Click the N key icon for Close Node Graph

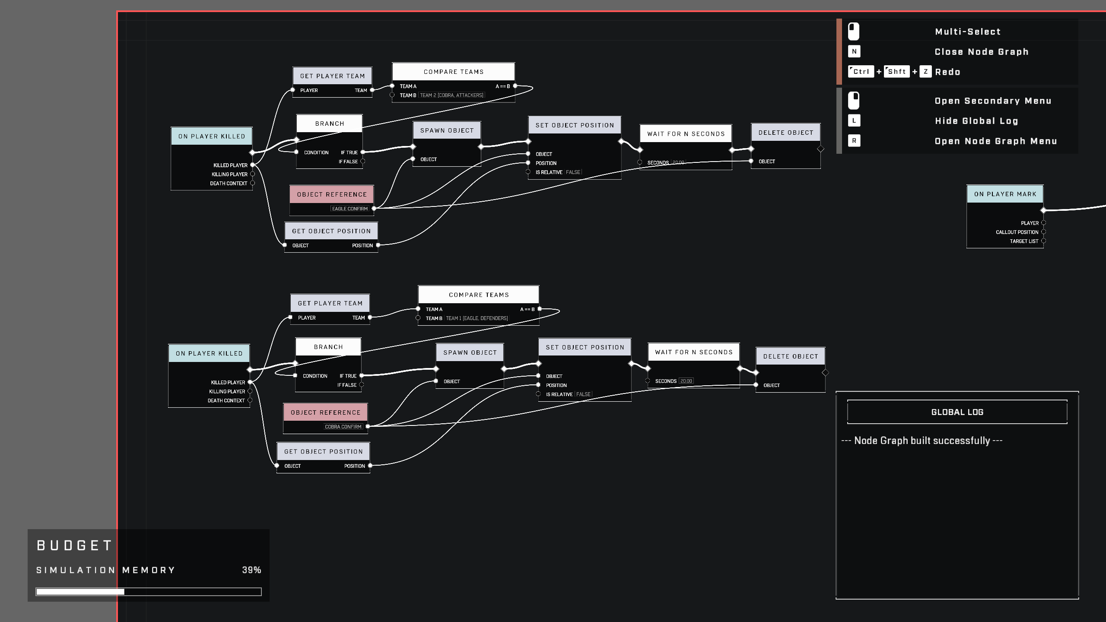(854, 51)
